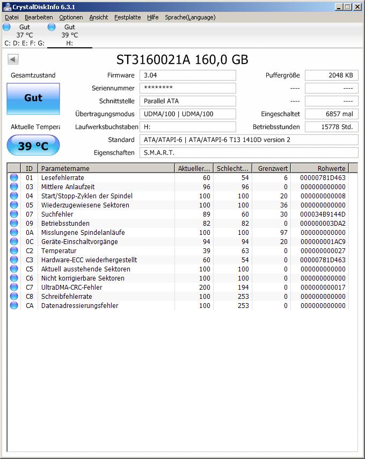Click the disk title ST3160021A 160,0 GB
The width and height of the screenshot is (365, 459).
tap(182, 60)
